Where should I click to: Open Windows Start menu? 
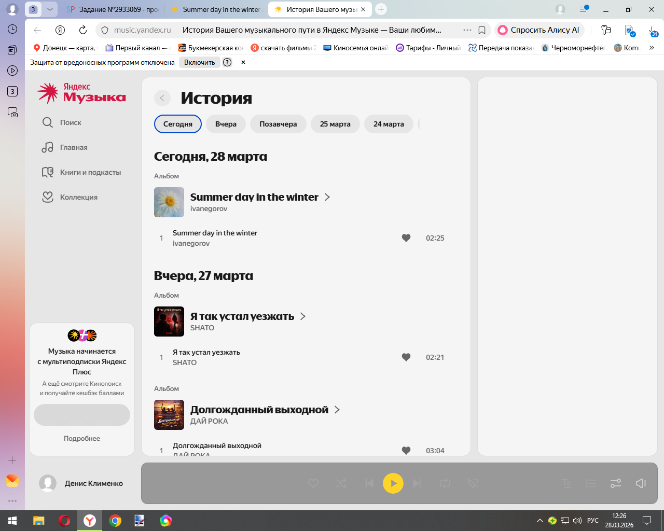click(x=12, y=521)
